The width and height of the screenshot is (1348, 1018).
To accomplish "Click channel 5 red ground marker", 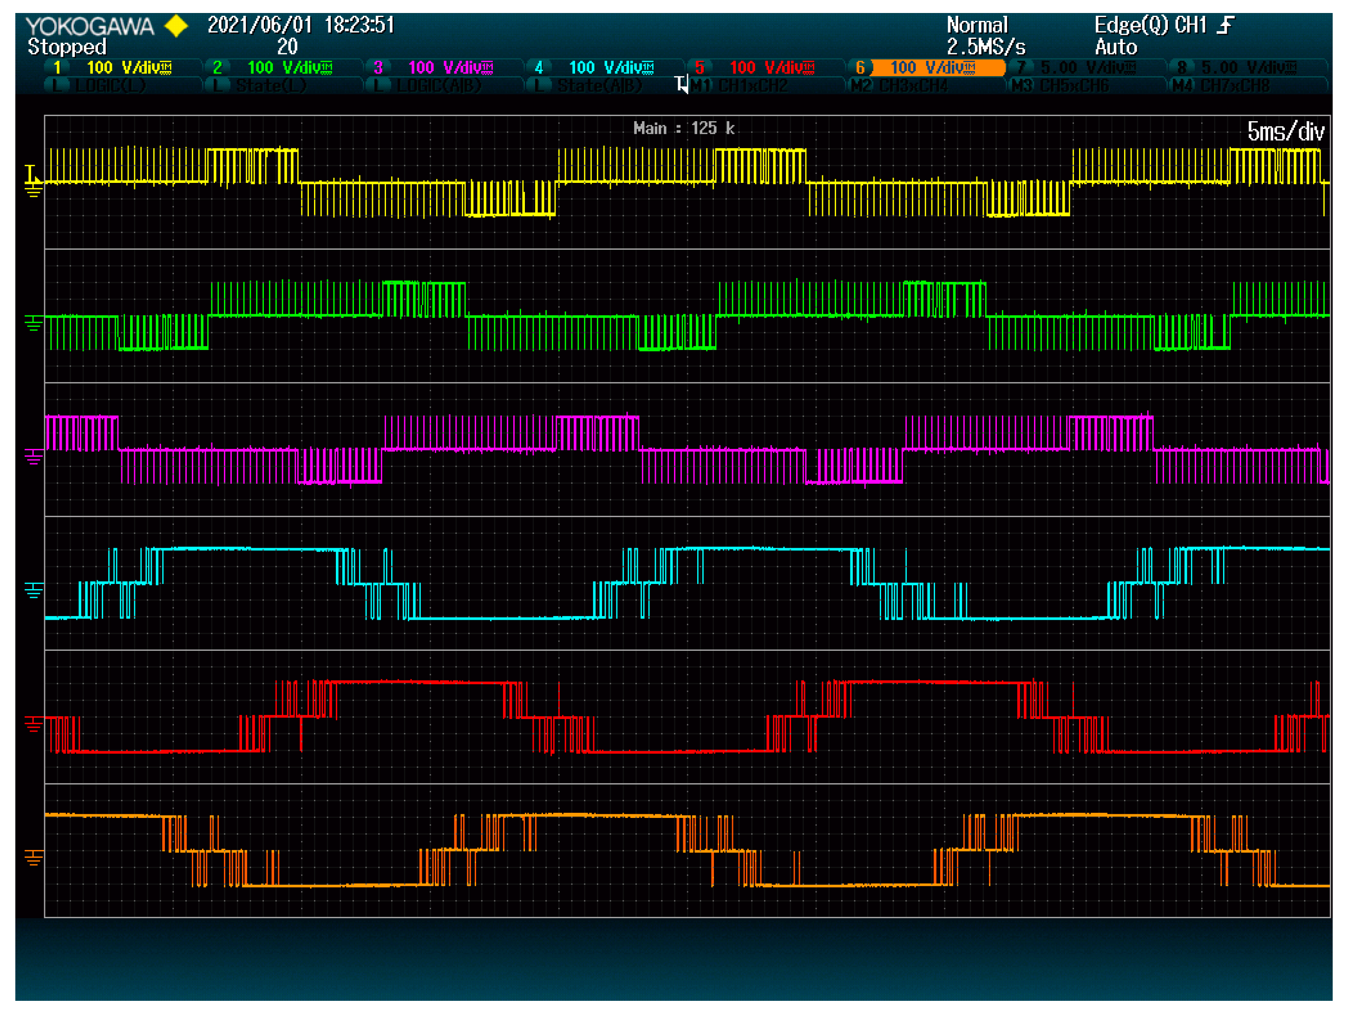I will point(33,724).
